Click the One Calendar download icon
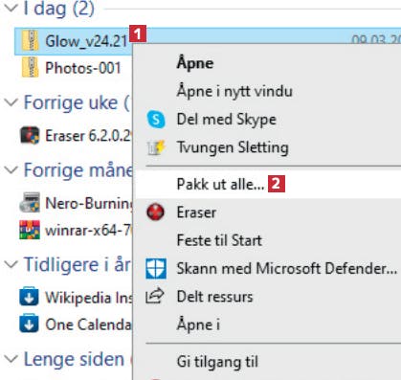Viewport: 401px width, 380px height. (x=29, y=324)
